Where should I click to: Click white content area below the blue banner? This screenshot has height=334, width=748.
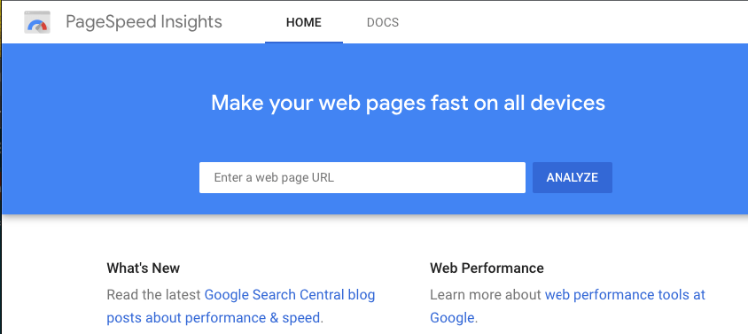(x=374, y=237)
